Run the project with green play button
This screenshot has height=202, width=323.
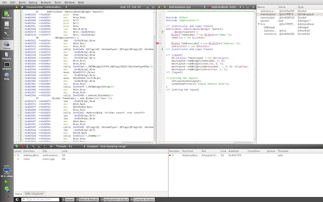coord(7,182)
